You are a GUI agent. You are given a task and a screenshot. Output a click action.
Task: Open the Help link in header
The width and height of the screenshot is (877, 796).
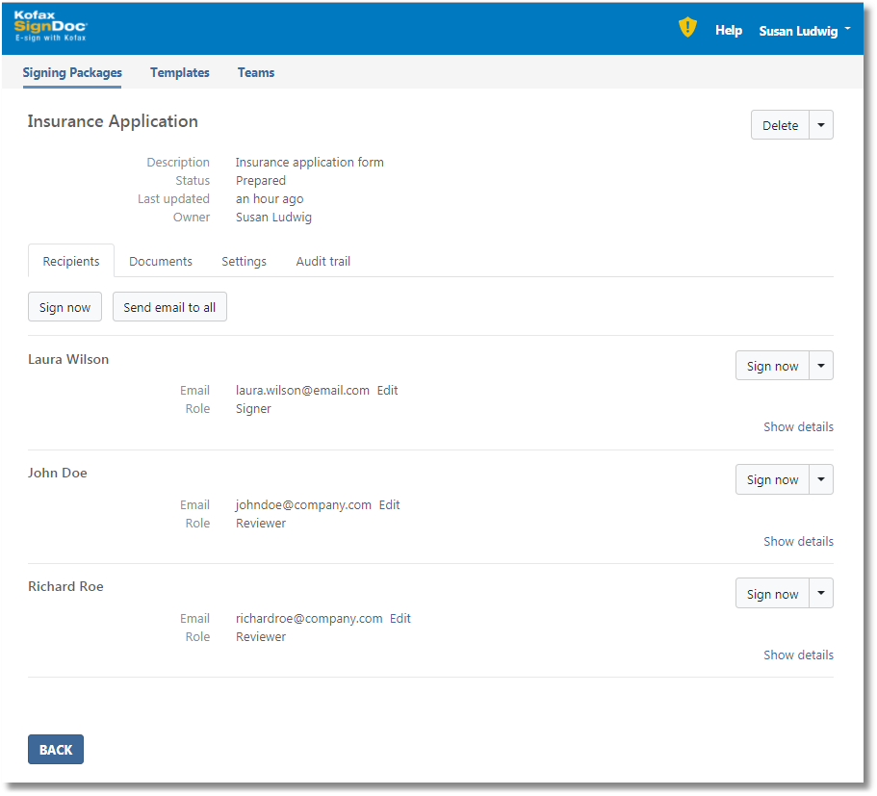point(729,31)
